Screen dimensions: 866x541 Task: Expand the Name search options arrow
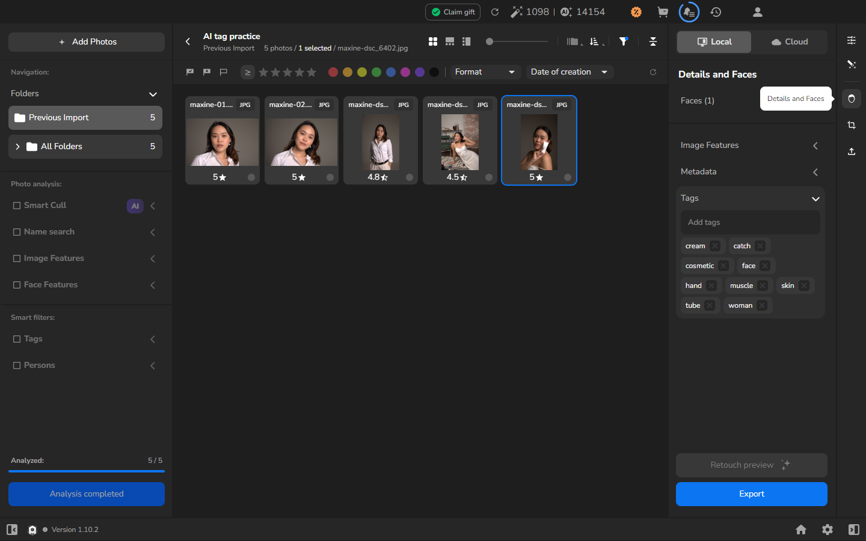(153, 233)
